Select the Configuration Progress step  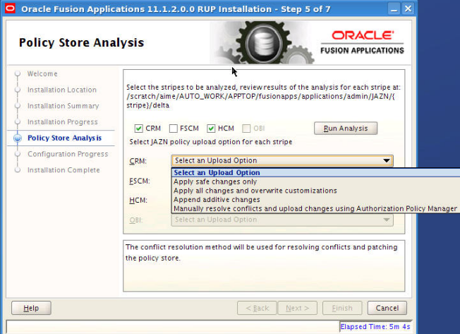tap(68, 154)
